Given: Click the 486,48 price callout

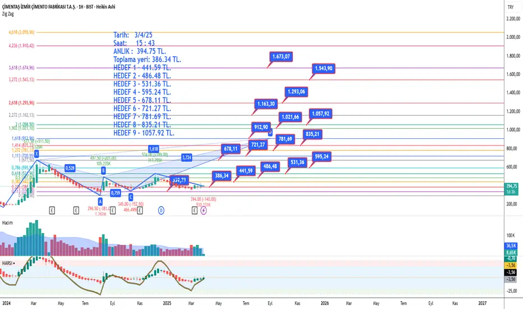Looking at the screenshot, I should pyautogui.click(x=270, y=166).
